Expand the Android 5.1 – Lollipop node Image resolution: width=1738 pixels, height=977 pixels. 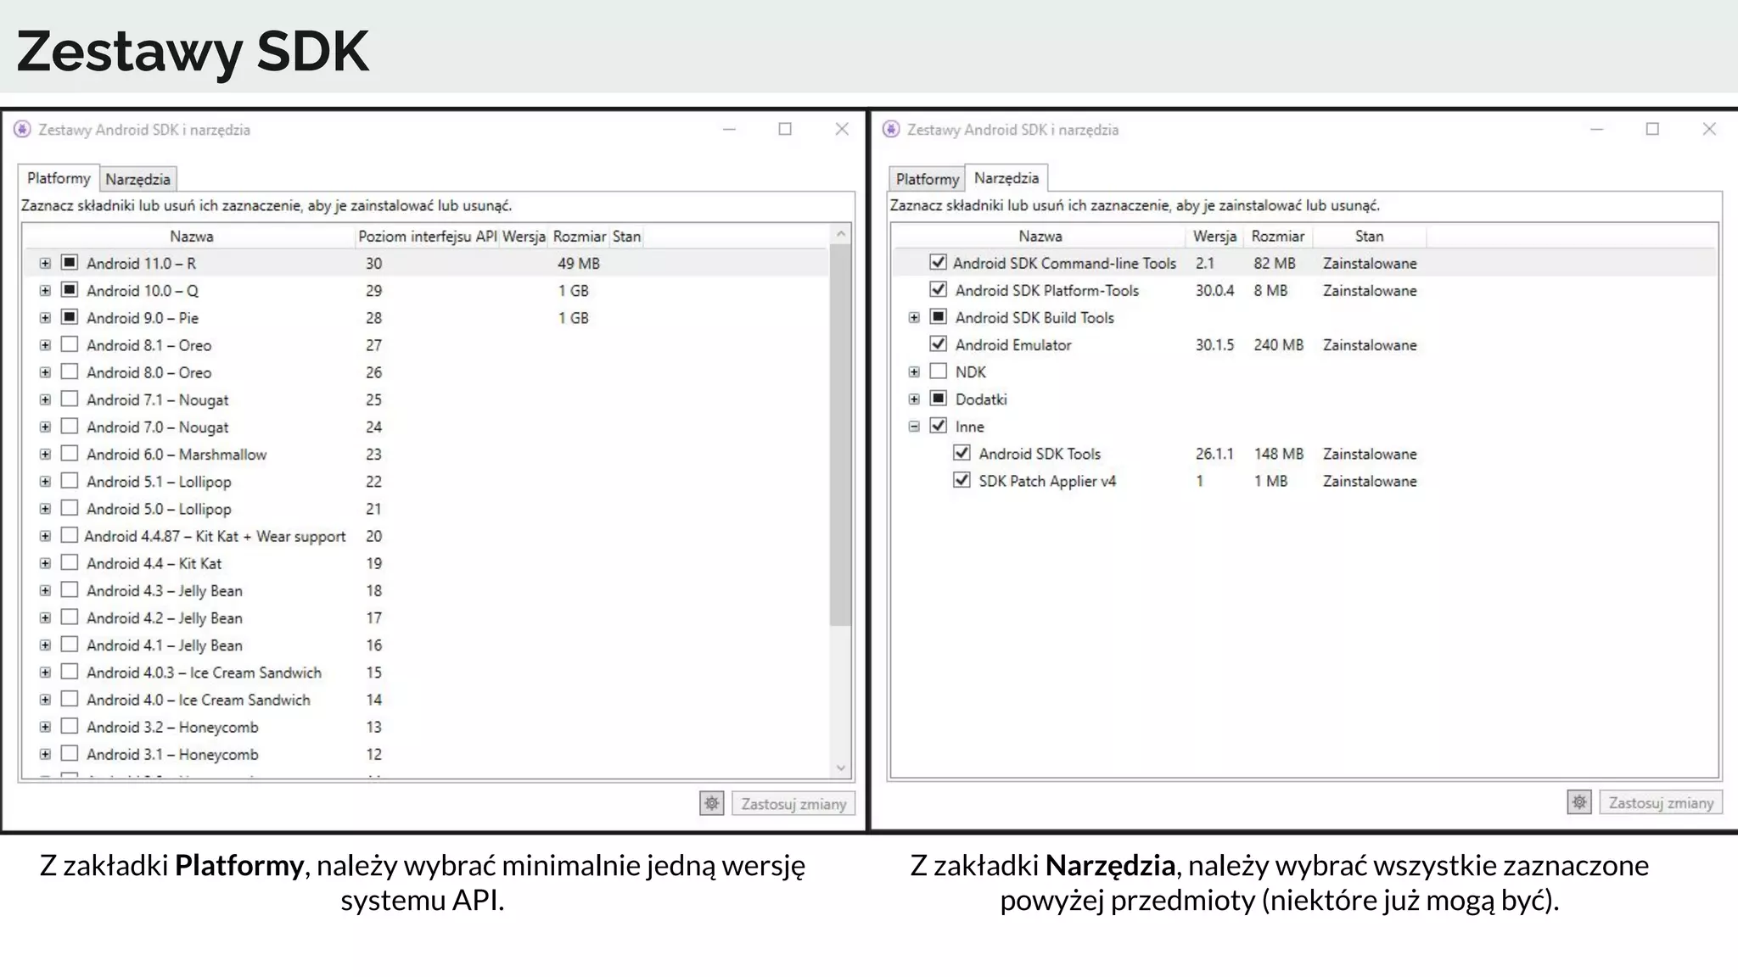click(x=45, y=482)
